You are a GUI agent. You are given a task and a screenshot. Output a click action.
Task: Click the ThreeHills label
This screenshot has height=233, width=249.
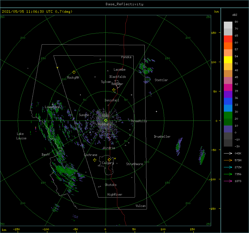pyautogui.click(x=139, y=121)
